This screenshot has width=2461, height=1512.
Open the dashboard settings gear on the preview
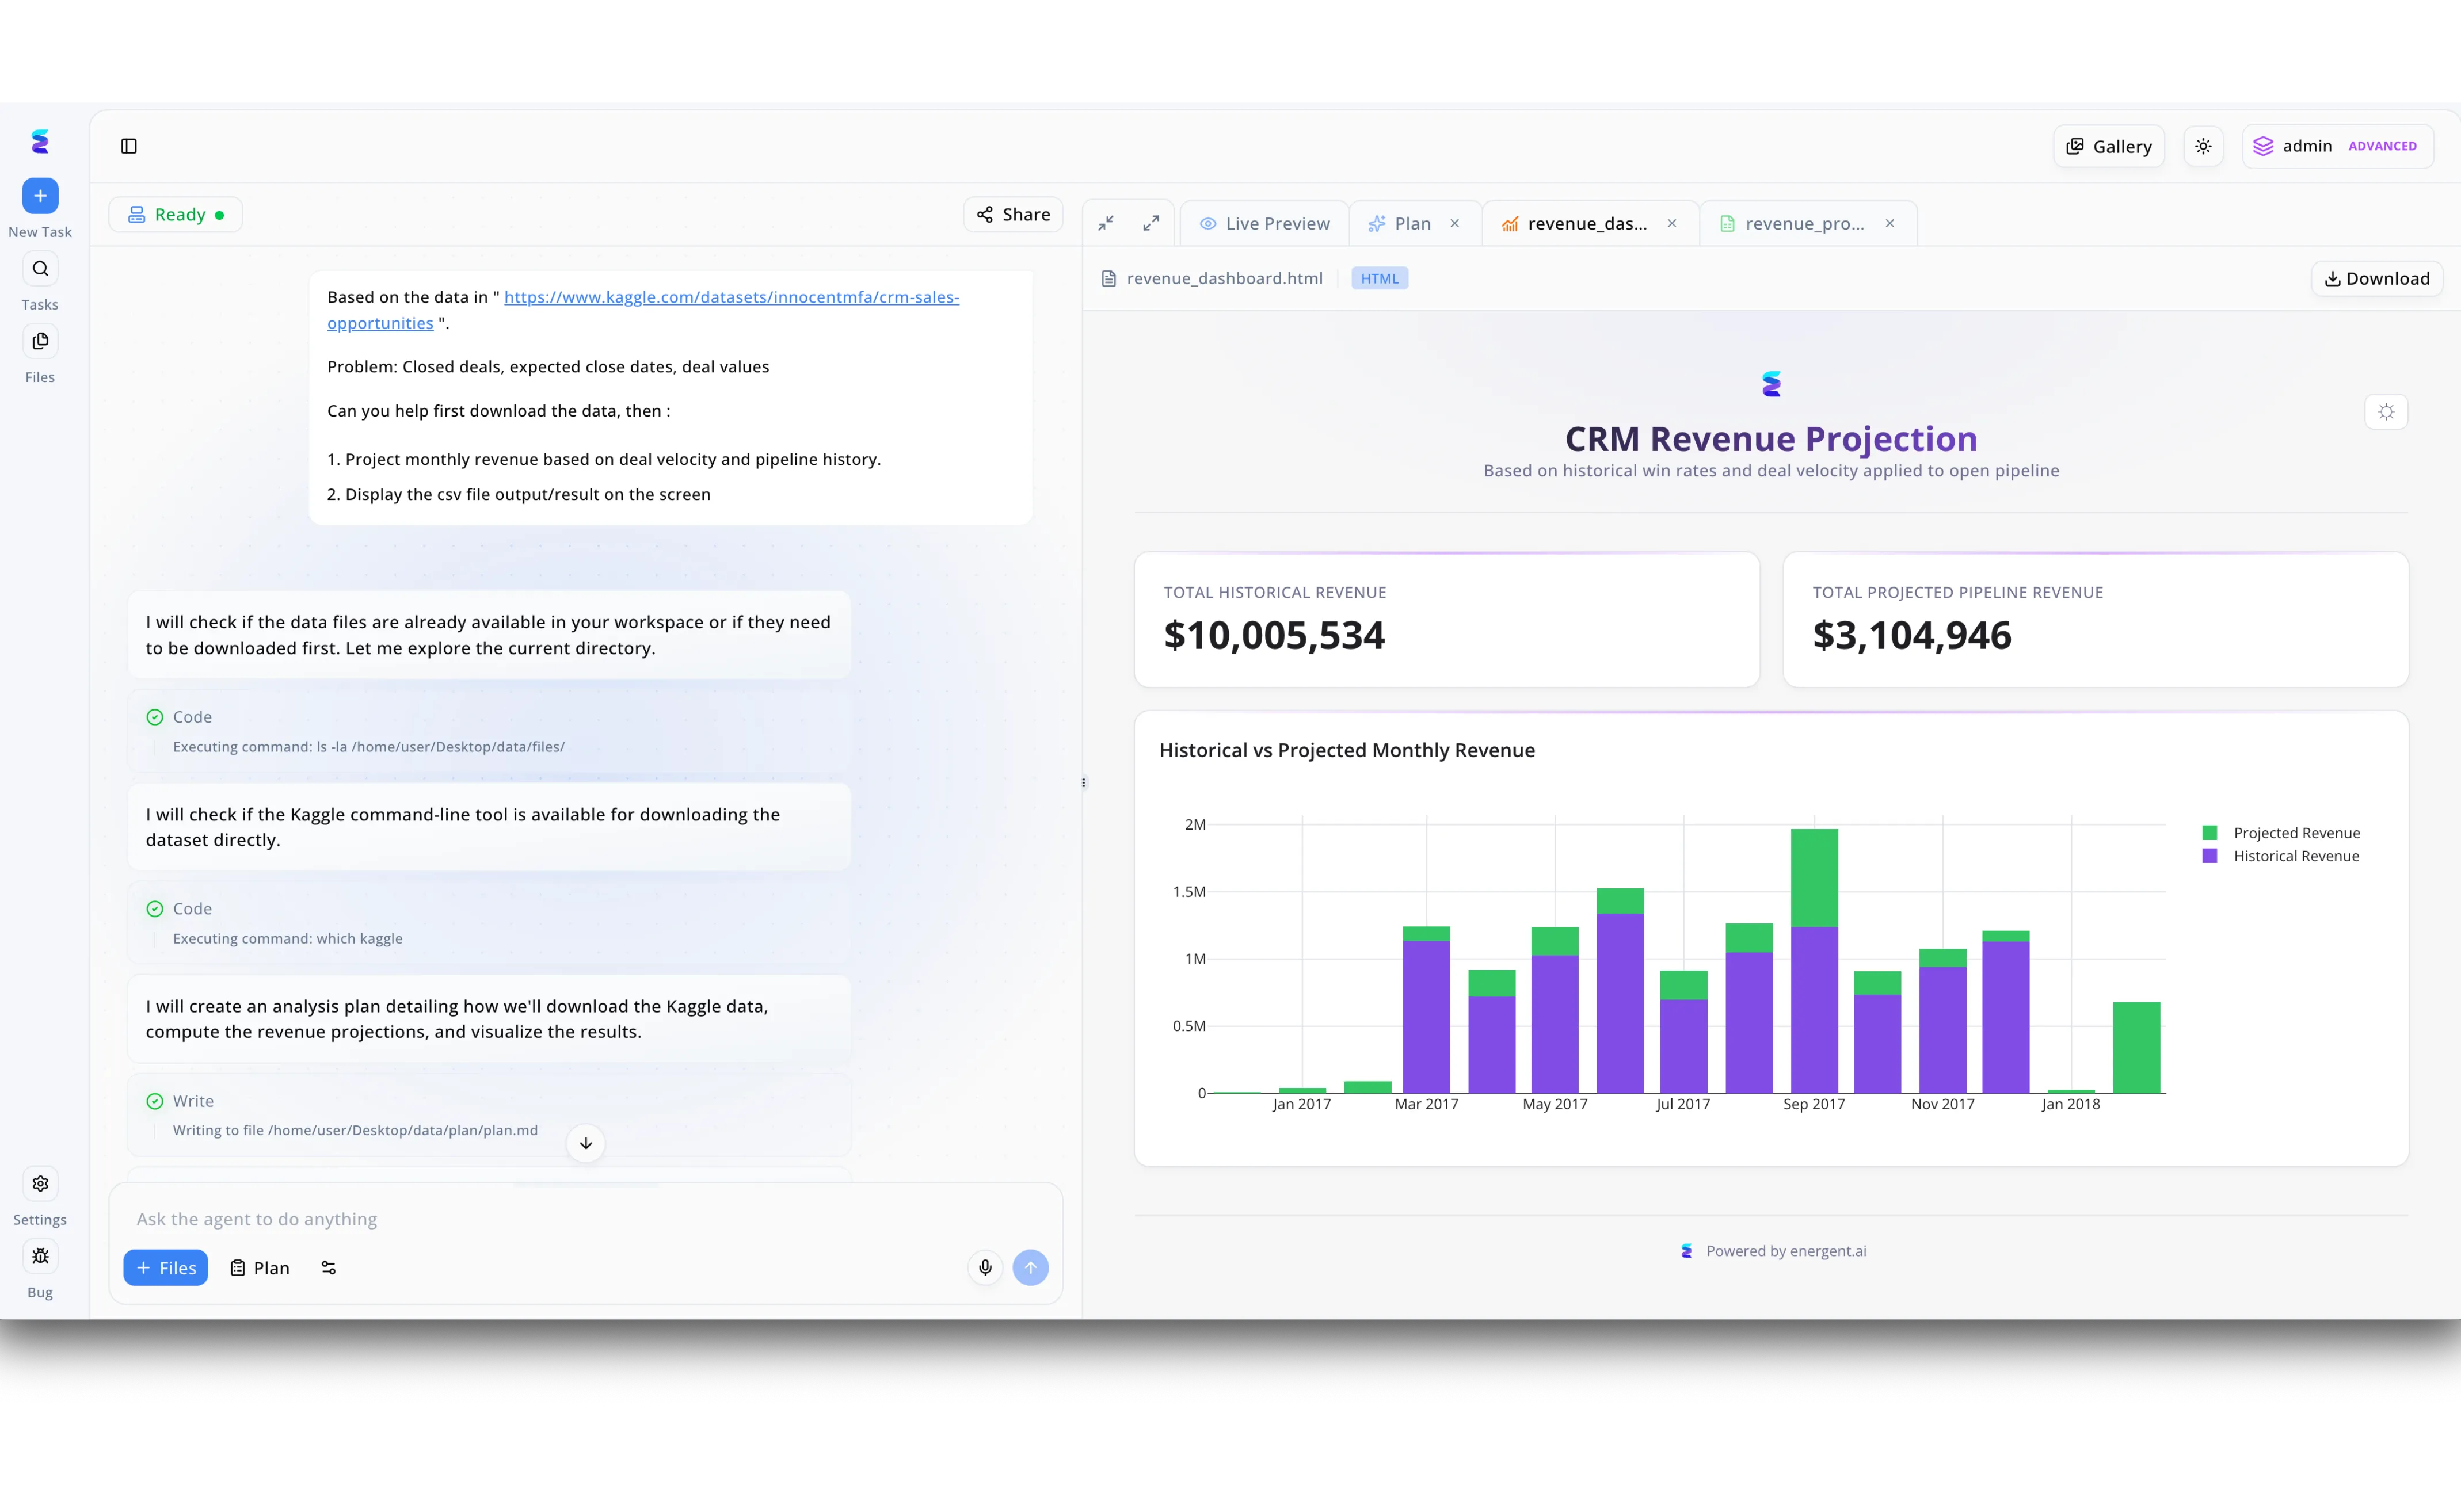click(2386, 411)
